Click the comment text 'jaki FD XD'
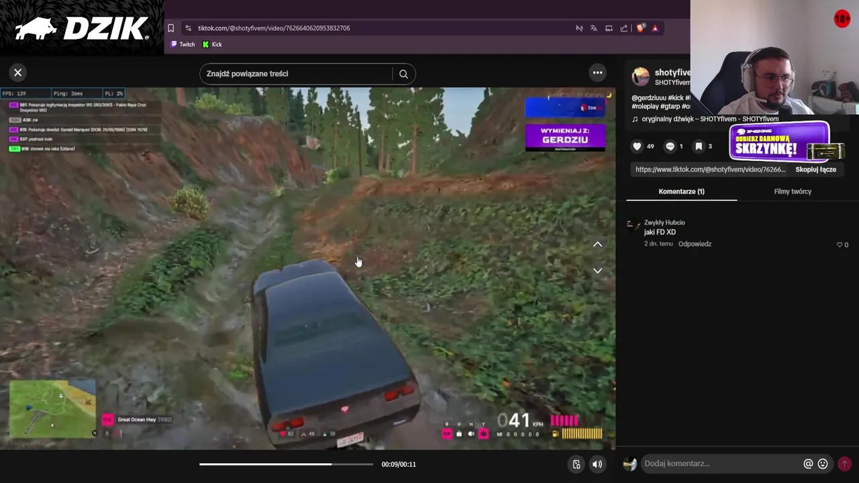This screenshot has width=859, height=483. (x=660, y=232)
